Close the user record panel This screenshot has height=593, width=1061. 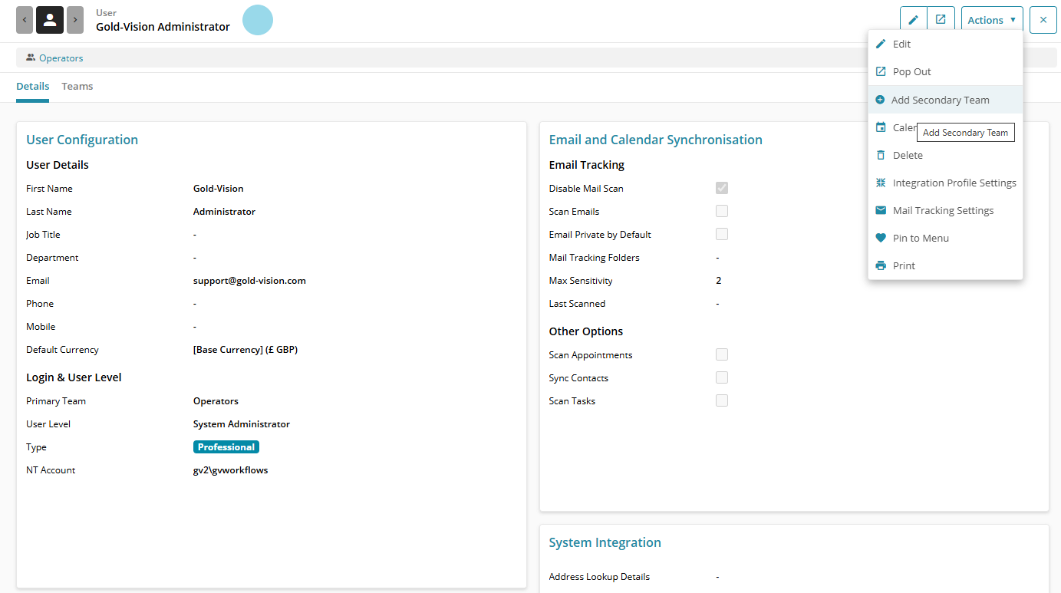[1043, 20]
